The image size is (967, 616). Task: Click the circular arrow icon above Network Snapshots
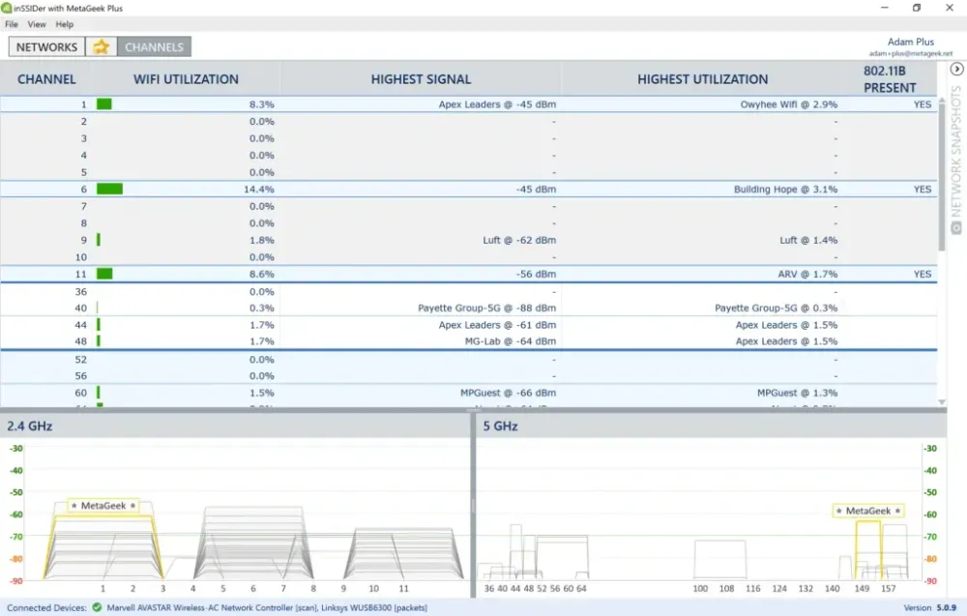click(x=957, y=69)
